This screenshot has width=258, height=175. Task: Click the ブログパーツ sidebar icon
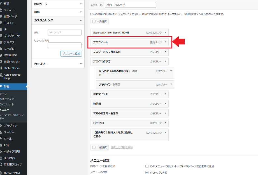point(1,36)
